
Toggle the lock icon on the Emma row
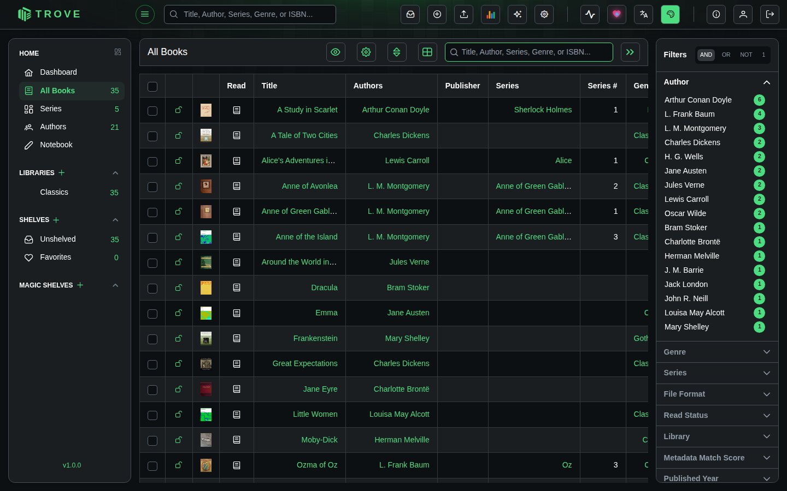[178, 313]
